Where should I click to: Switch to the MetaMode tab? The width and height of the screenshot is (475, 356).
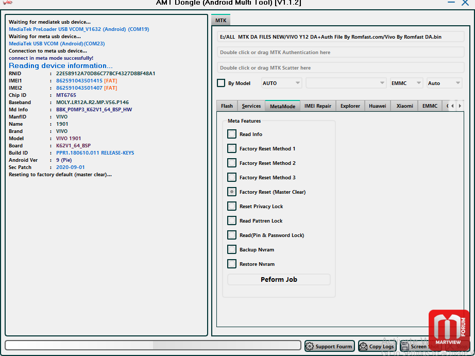282,106
